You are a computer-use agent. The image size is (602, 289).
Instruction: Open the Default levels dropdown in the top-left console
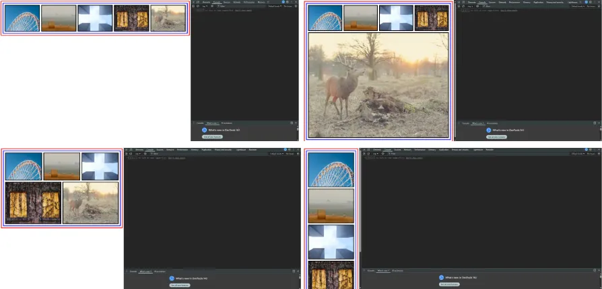click(x=275, y=7)
